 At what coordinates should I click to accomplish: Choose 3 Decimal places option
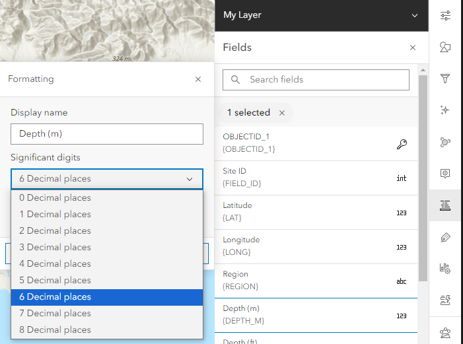107,248
